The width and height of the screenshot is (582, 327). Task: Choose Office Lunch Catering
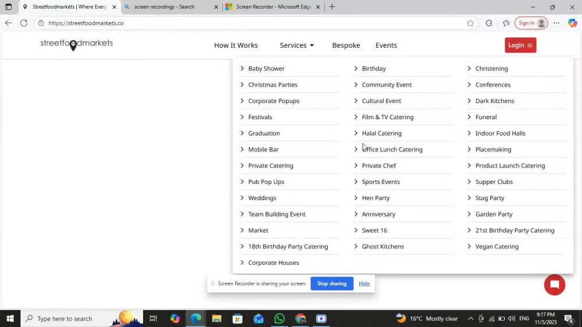pos(392,149)
